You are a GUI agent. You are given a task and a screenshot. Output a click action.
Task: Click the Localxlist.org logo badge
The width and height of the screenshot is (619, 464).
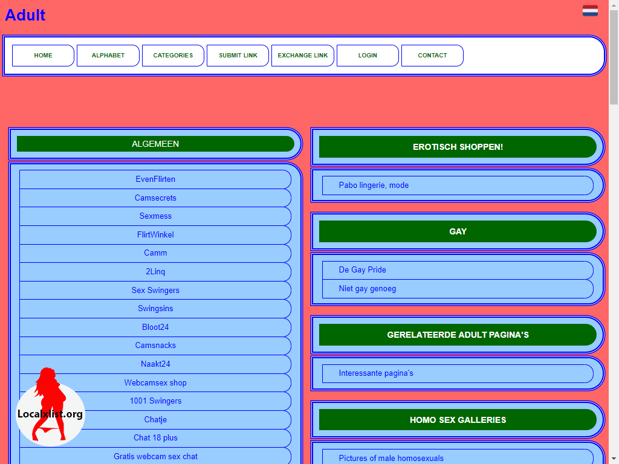click(50, 407)
